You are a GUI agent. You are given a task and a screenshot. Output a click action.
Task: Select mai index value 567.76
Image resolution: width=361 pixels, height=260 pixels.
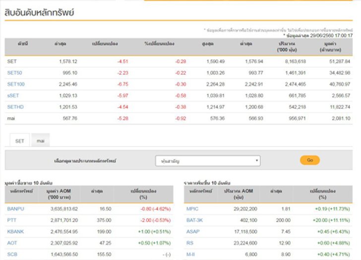(70, 119)
